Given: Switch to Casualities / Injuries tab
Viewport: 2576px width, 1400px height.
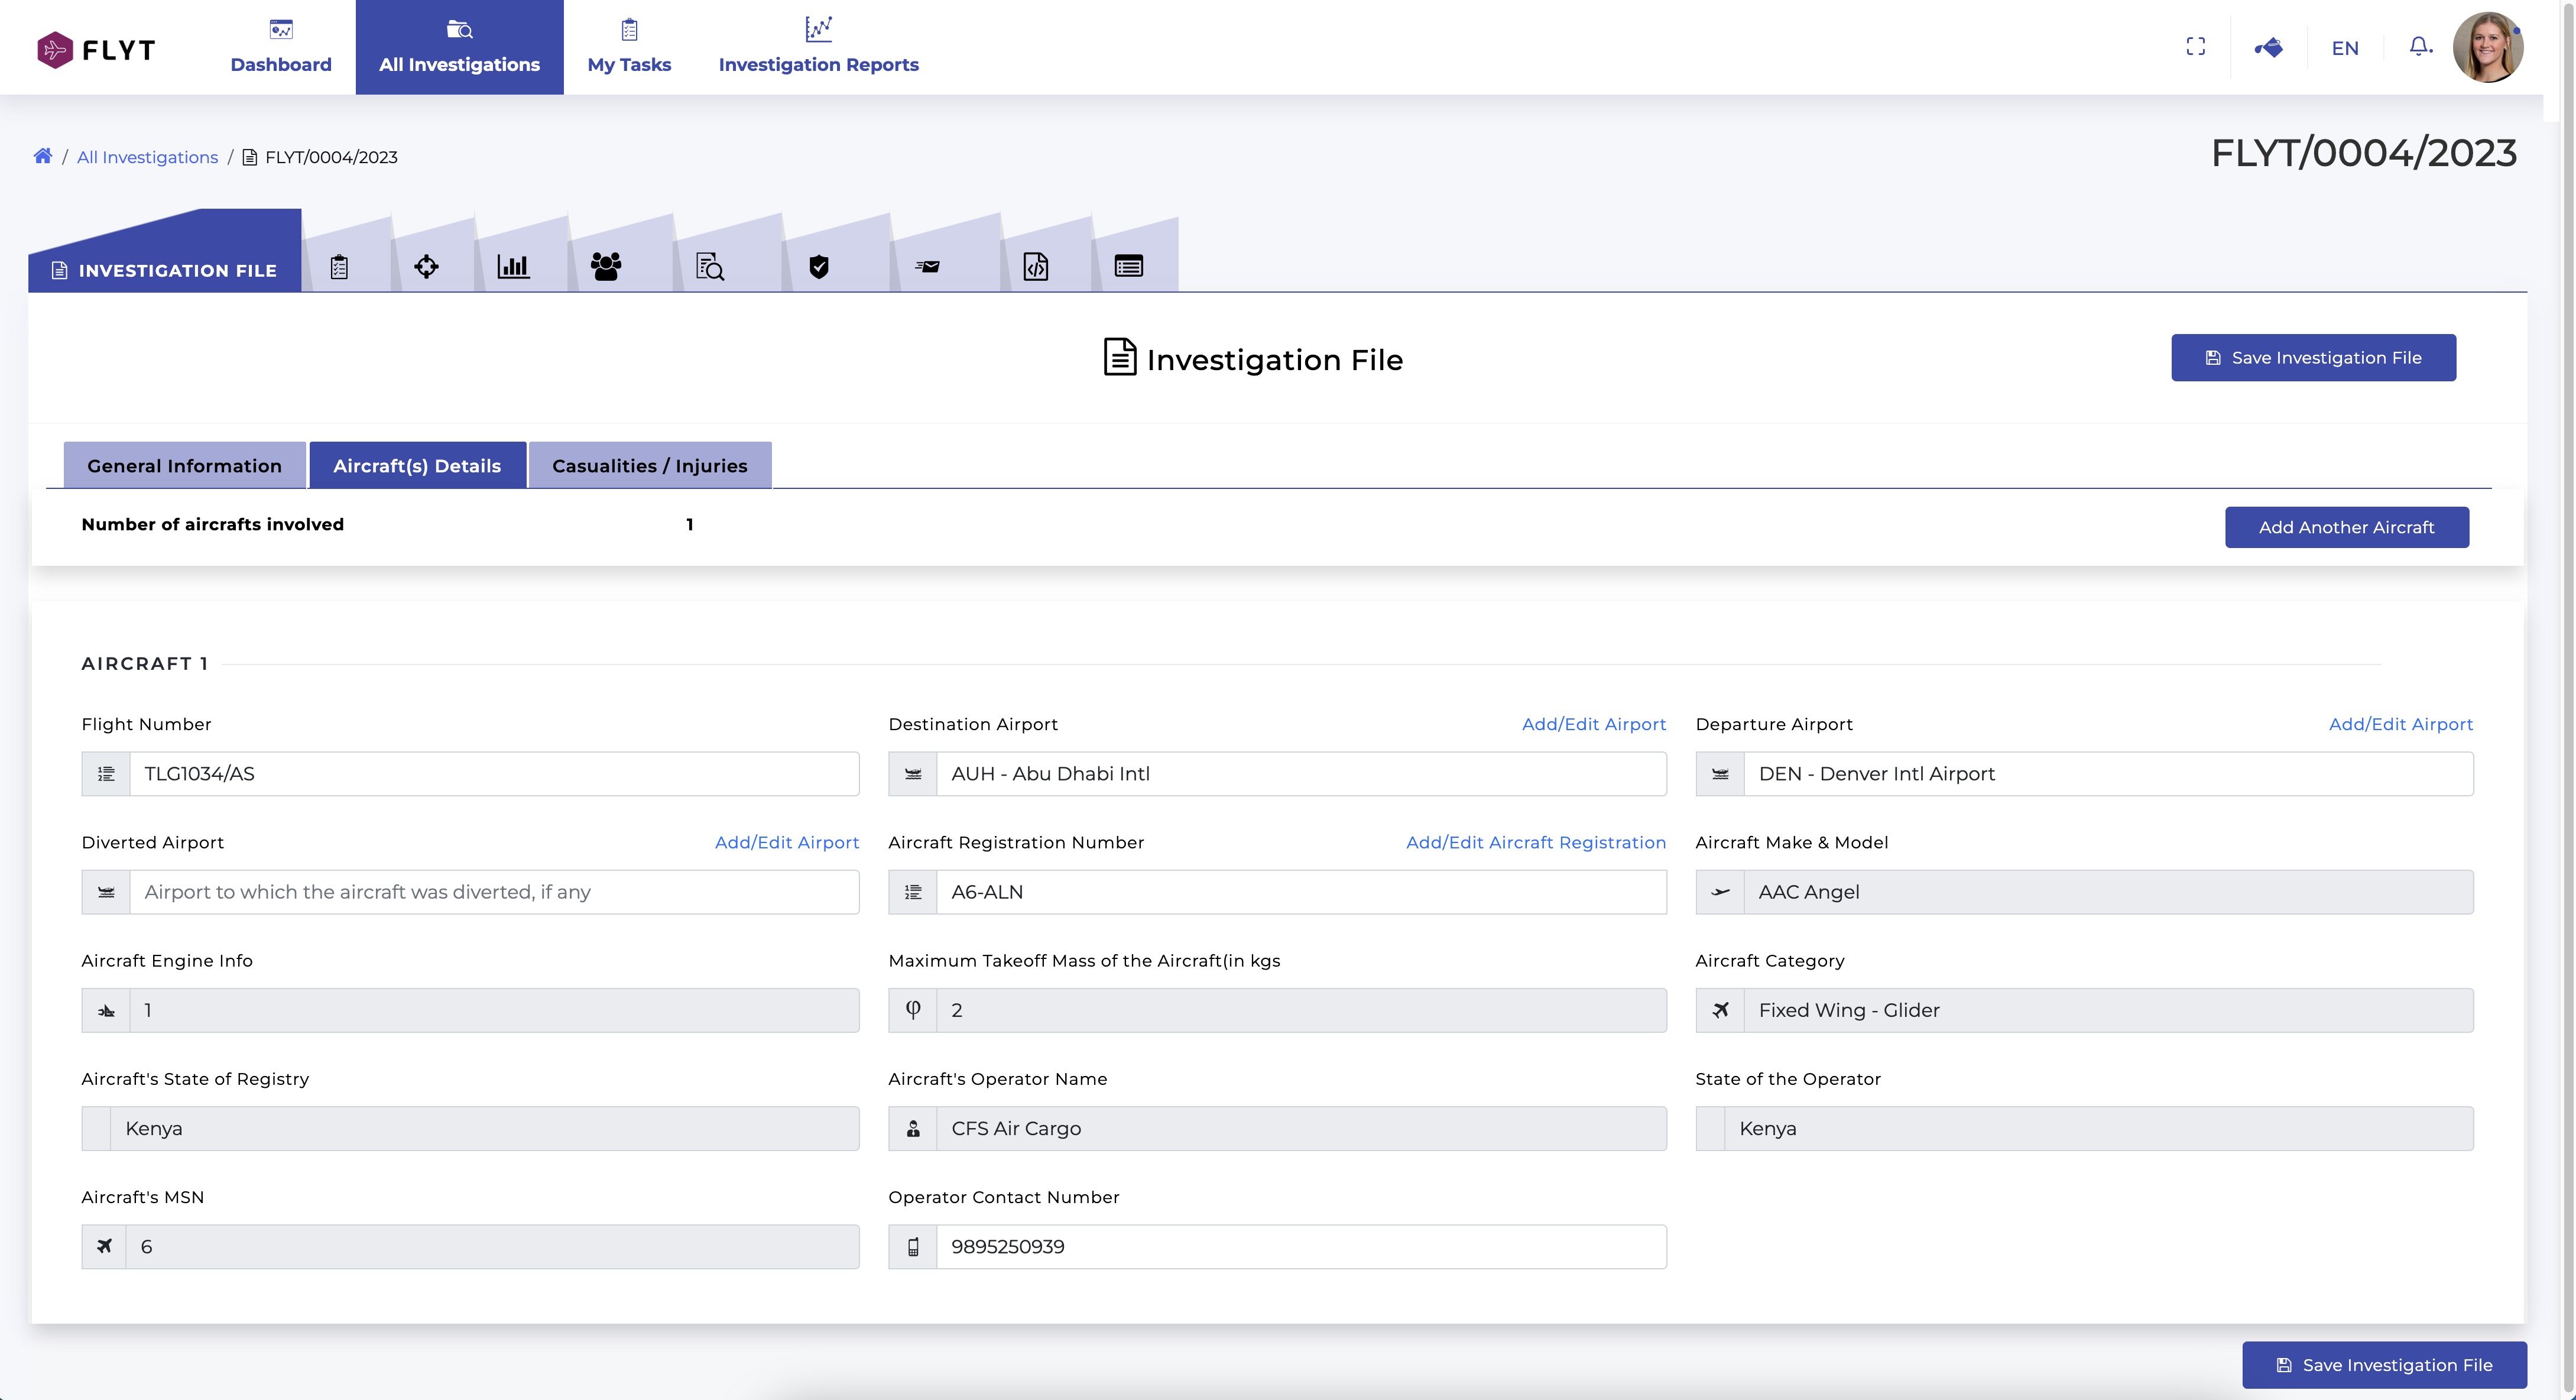Looking at the screenshot, I should click(x=650, y=466).
